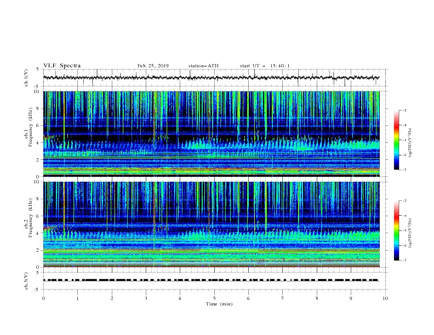The width and height of the screenshot is (434, 335).
Task: Click the ch.1 voltage waveform trace
Action: pyautogui.click(x=211, y=78)
